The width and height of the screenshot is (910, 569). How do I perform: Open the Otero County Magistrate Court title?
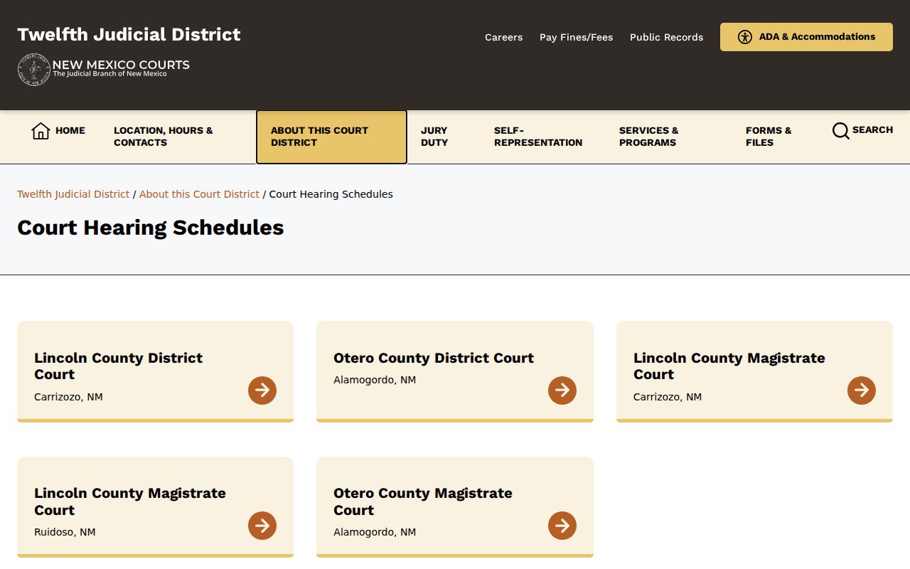pyautogui.click(x=423, y=501)
